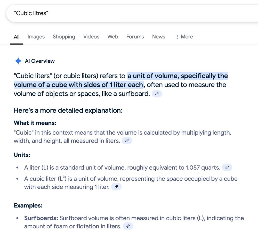The width and height of the screenshot is (258, 232).
Task: Switch to the Images tab
Action: (x=36, y=37)
